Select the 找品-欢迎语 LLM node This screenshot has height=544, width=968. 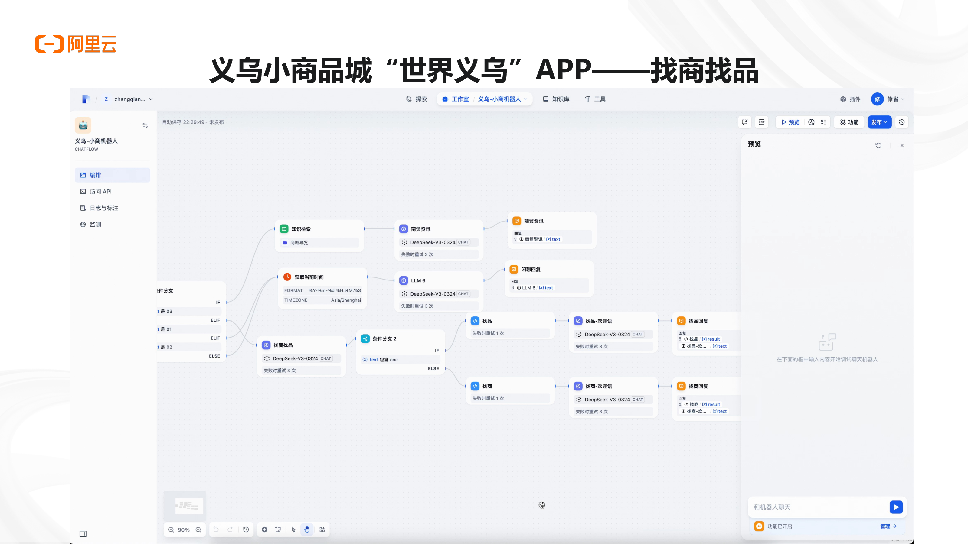click(x=613, y=332)
